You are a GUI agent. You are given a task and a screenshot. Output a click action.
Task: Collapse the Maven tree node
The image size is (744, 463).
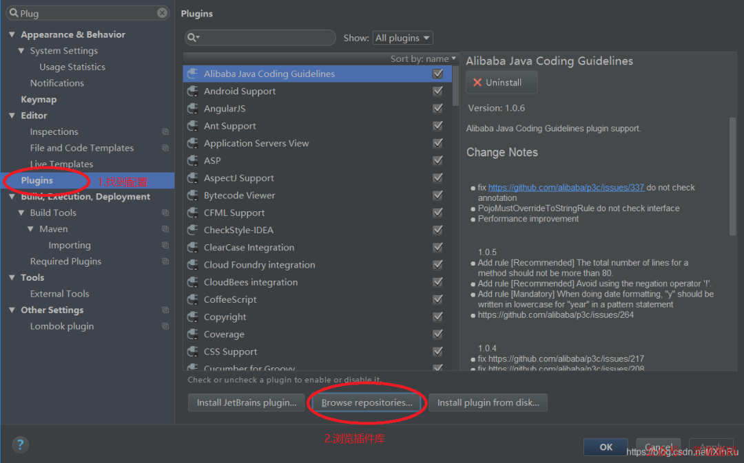31,229
